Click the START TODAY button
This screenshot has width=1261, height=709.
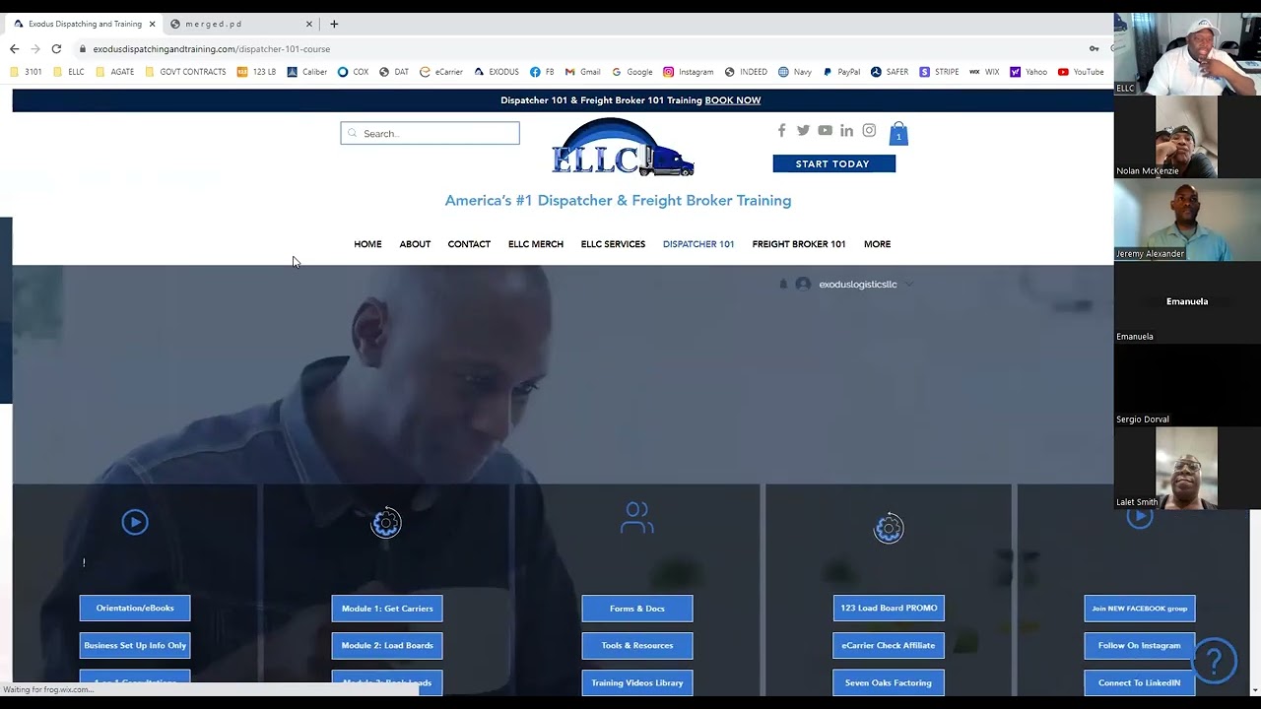(833, 163)
